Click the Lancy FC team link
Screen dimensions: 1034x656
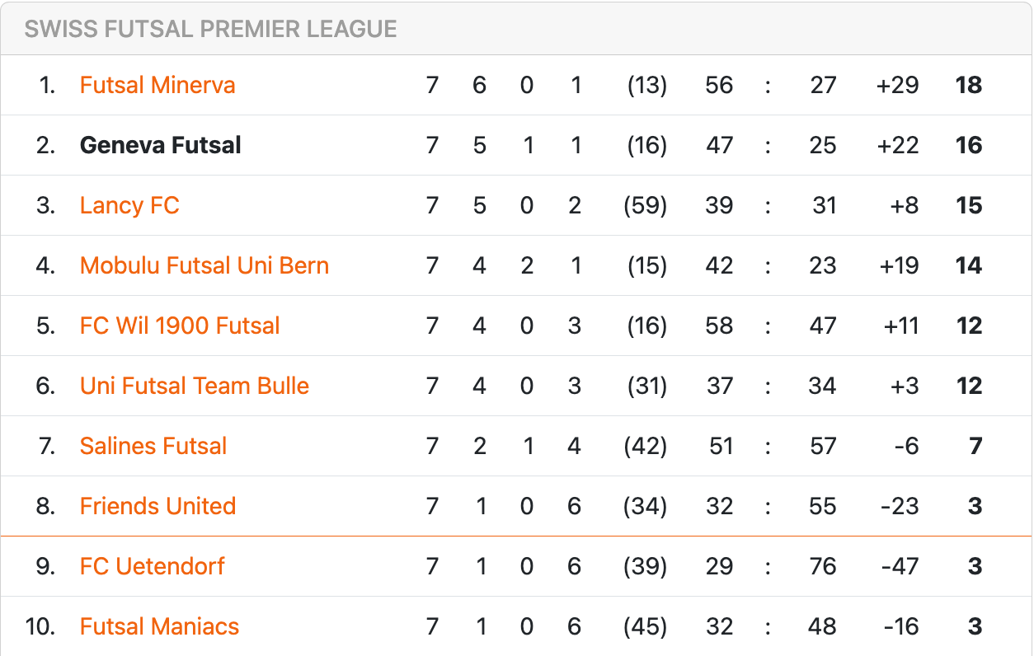(129, 205)
